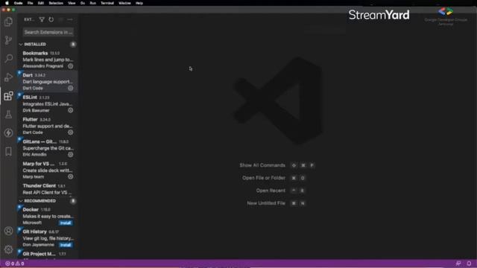Click the Installed extensions count badge
This screenshot has width=477, height=268.
[73, 45]
